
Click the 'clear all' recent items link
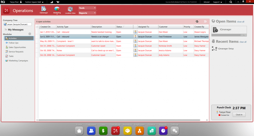pyautogui.click(x=243, y=42)
